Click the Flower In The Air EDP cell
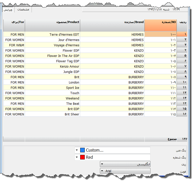The image size is (194, 184). pos(52,56)
